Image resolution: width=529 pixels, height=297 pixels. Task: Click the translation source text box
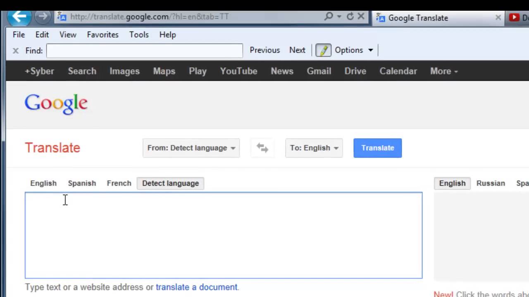coord(224,235)
